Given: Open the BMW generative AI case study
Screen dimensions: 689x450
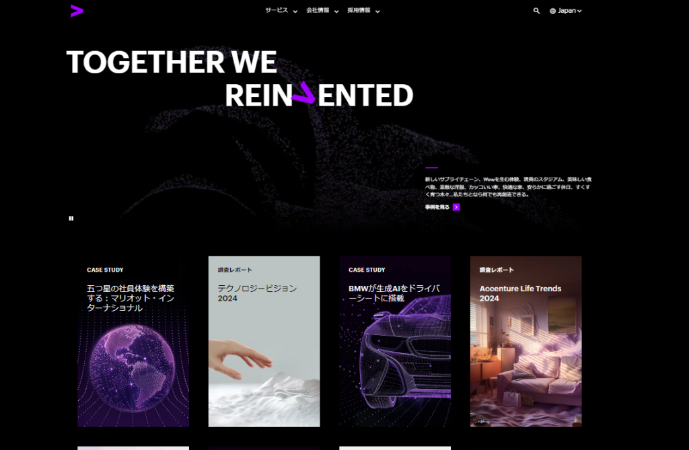Looking at the screenshot, I should 395,342.
